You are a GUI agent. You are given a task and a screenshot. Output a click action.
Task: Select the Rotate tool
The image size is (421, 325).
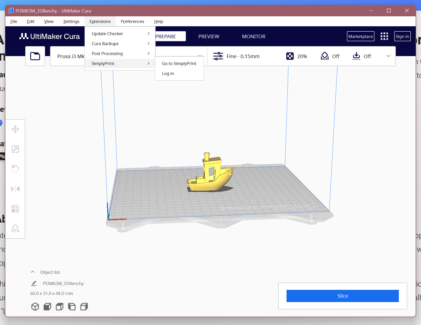15,169
